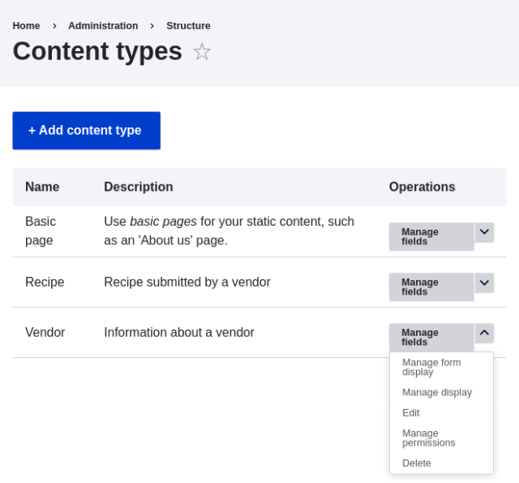Choose Delete in the Vendor dropdown menu
The image size is (519, 483).
pos(417,463)
